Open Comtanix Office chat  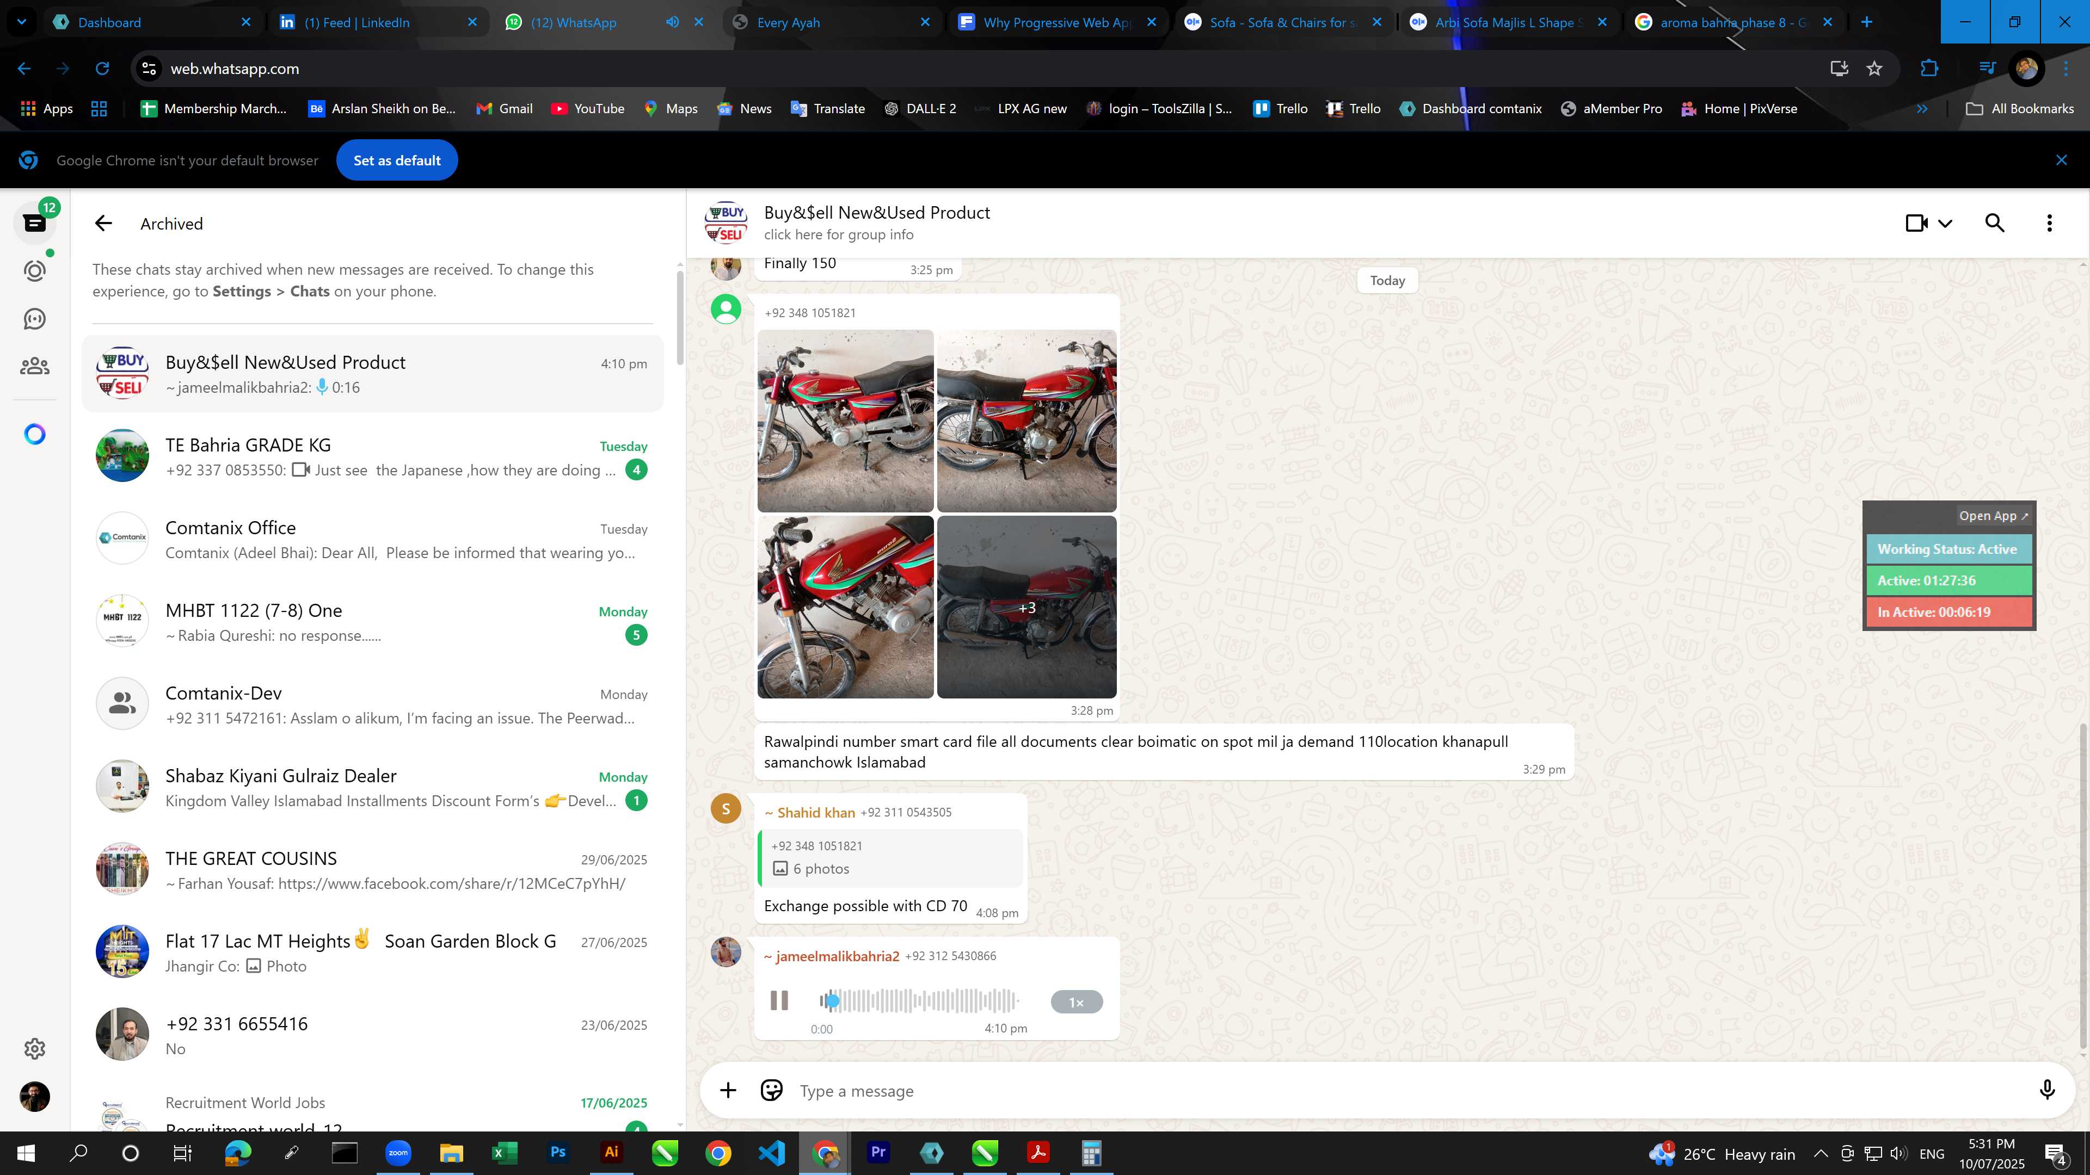click(372, 539)
